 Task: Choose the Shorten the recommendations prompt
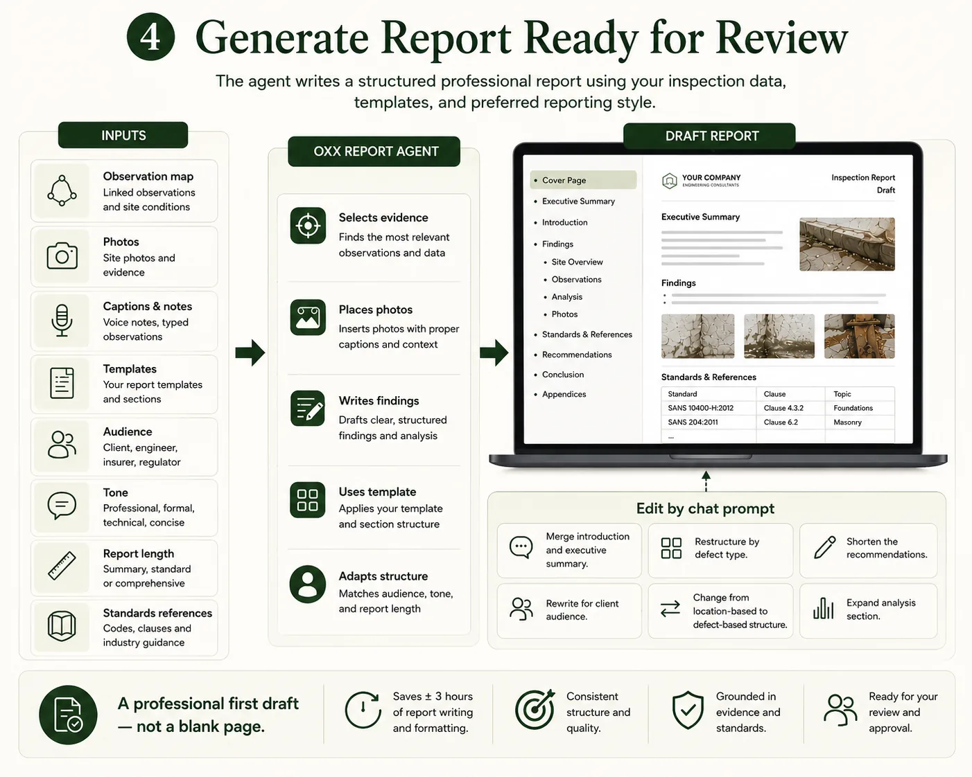(x=868, y=551)
